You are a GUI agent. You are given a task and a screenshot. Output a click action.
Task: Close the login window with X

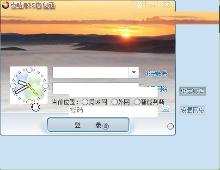166,5
